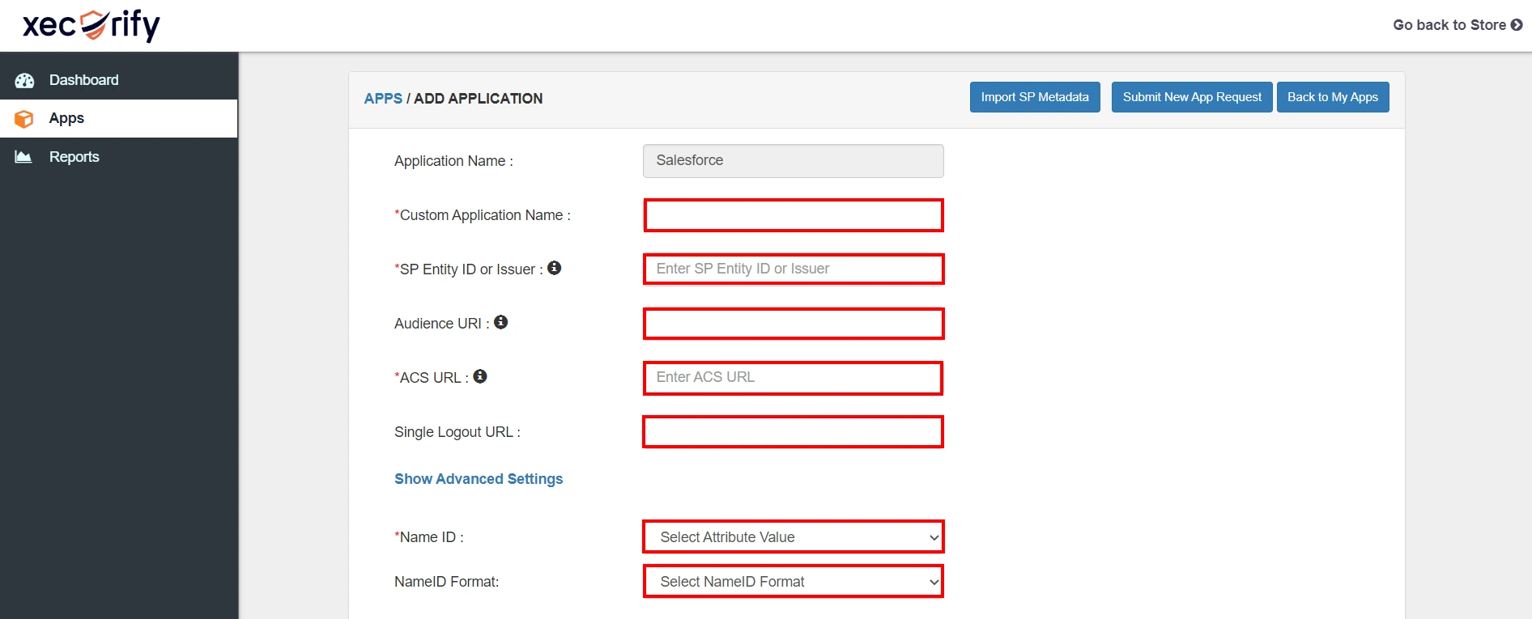Focus the SP Entity ID or Issuer field

tap(794, 269)
